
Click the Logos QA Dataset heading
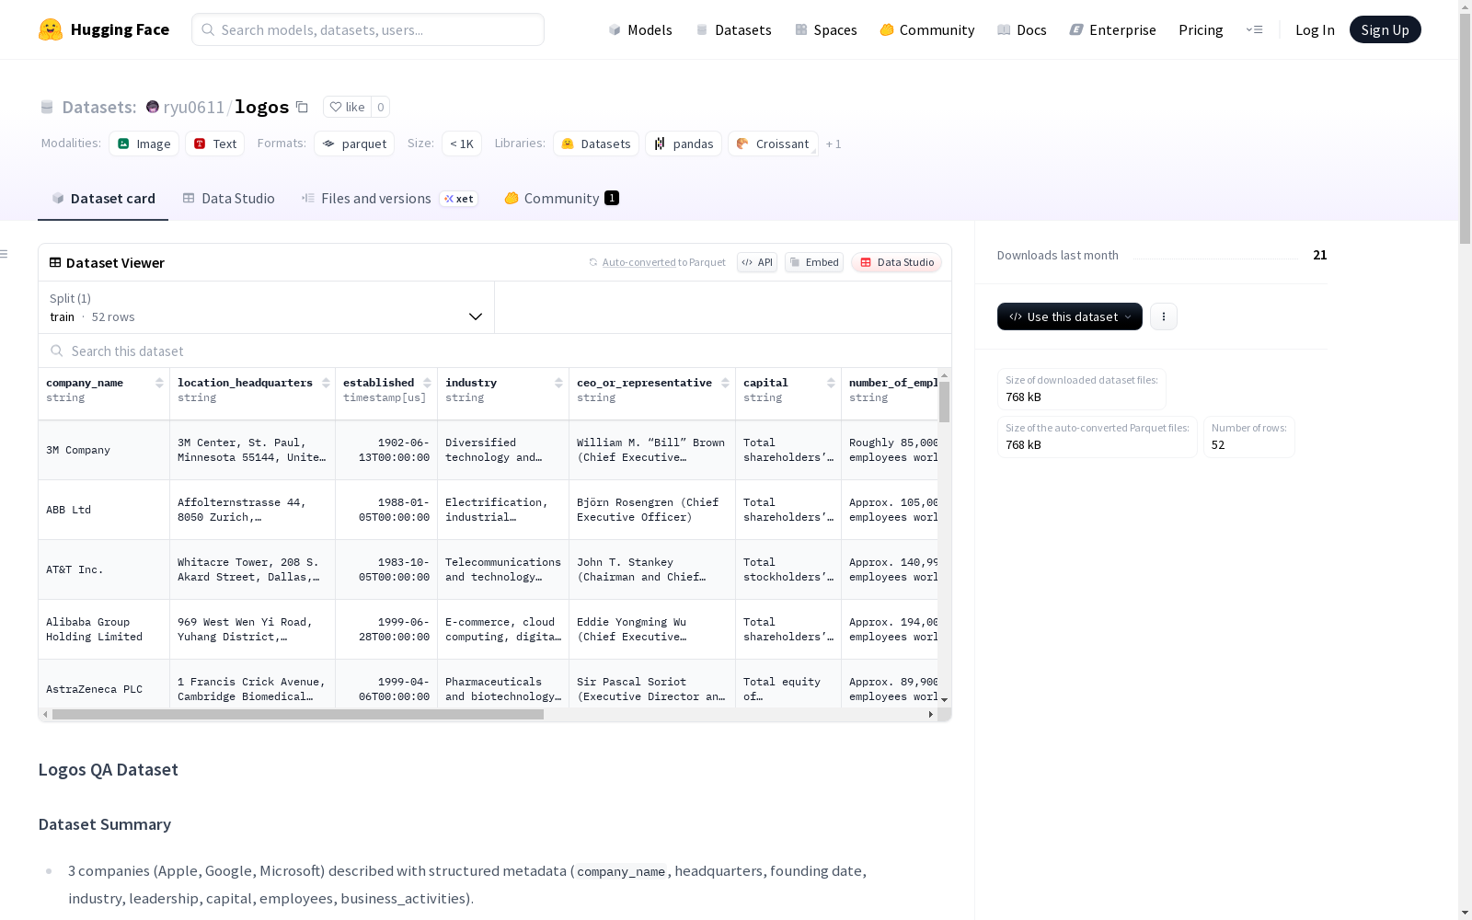[x=109, y=769]
